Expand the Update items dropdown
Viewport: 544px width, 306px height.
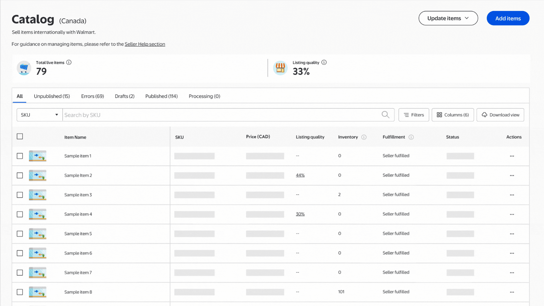point(448,18)
